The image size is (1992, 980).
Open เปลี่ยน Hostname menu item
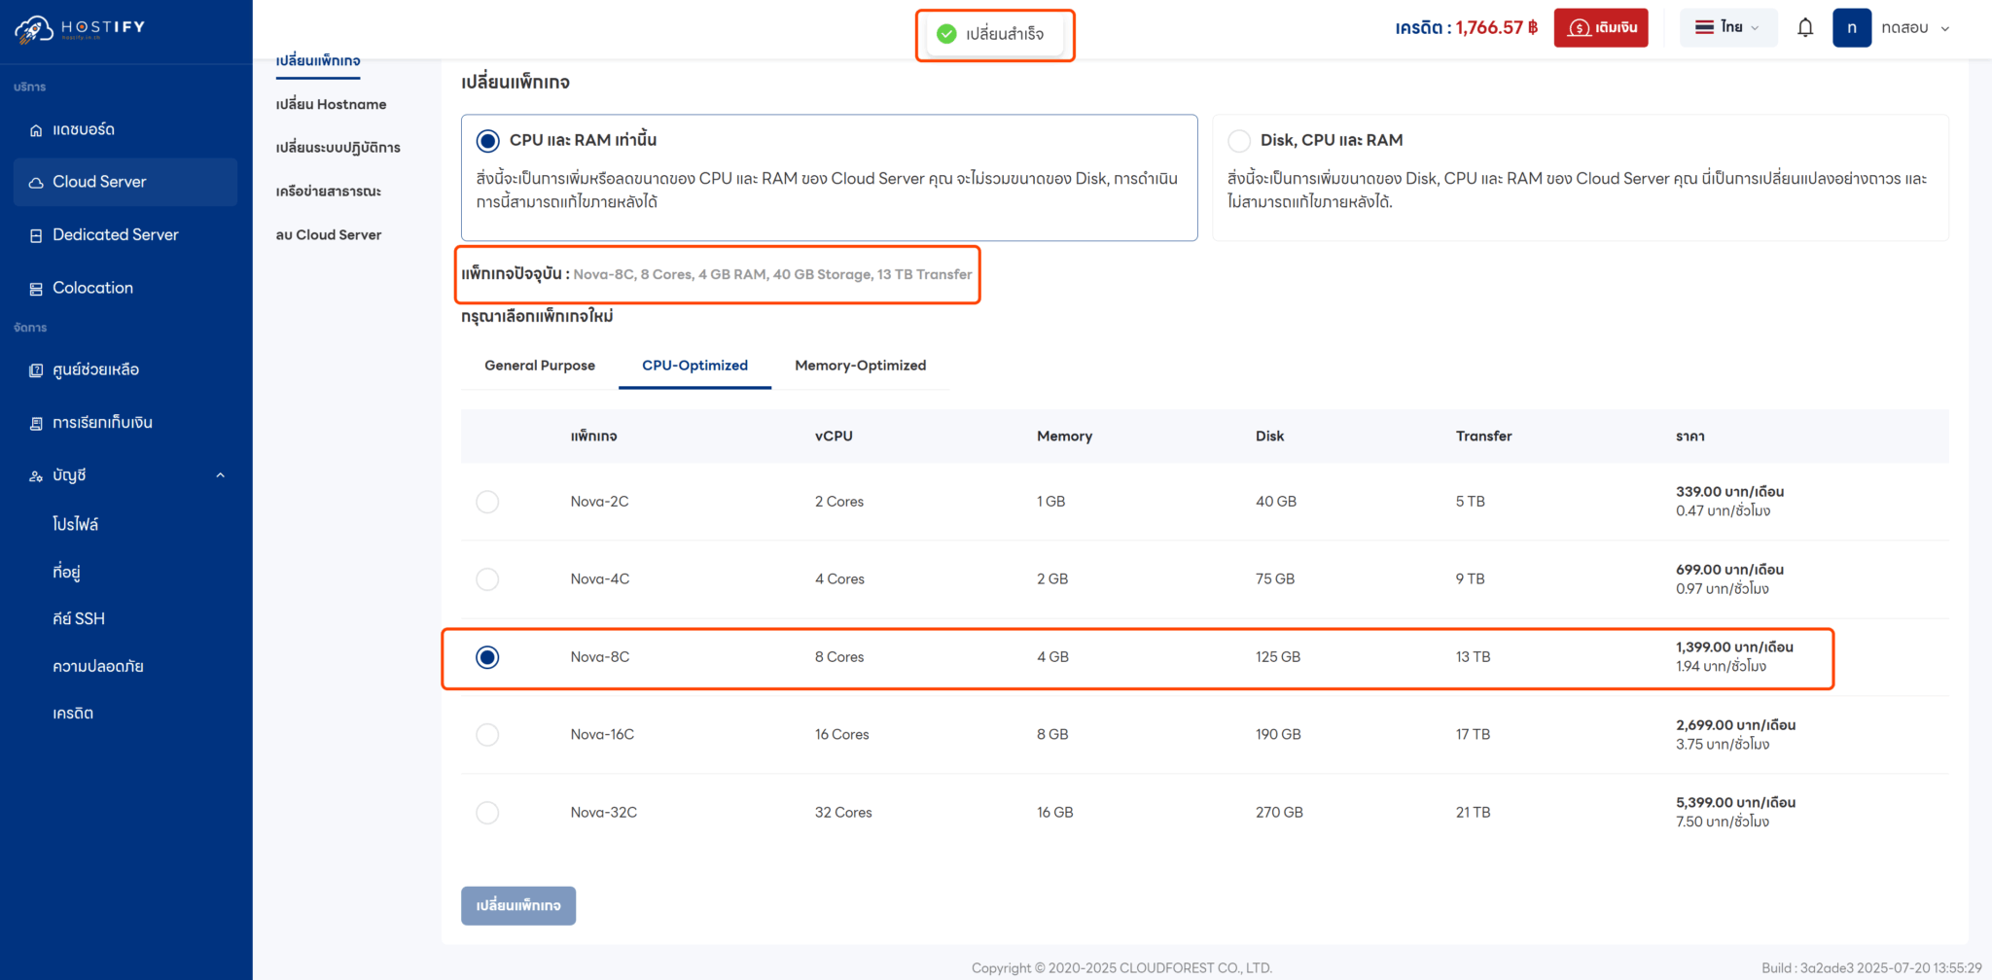(x=330, y=104)
